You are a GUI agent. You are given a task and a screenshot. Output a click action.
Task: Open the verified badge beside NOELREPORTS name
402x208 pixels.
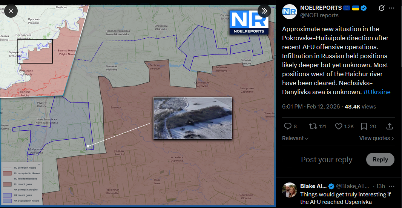[364, 8]
